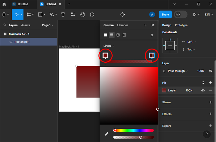Screen dimensions: 216x142
Task: Select the left dark red gradient stop
Action: pyautogui.click(x=106, y=55)
